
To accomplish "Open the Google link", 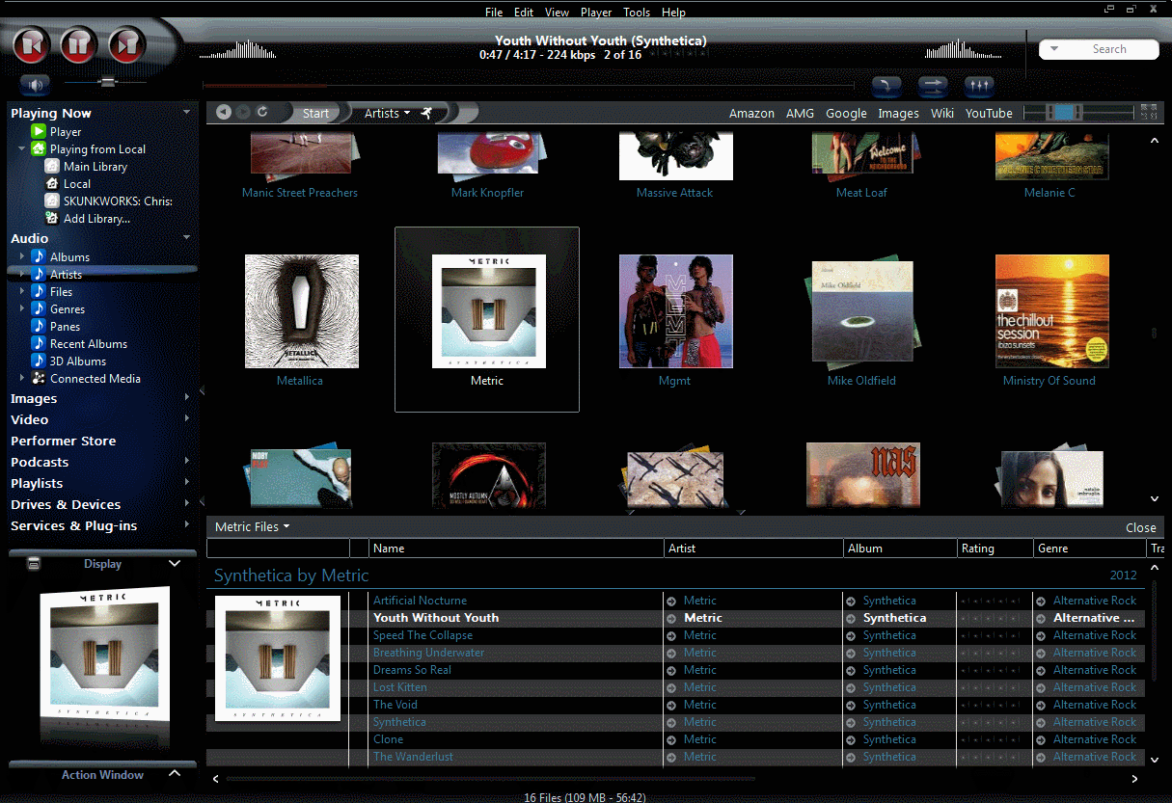I will tap(846, 113).
